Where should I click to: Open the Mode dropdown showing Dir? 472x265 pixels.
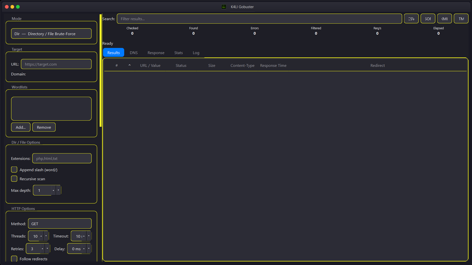[x=51, y=34]
